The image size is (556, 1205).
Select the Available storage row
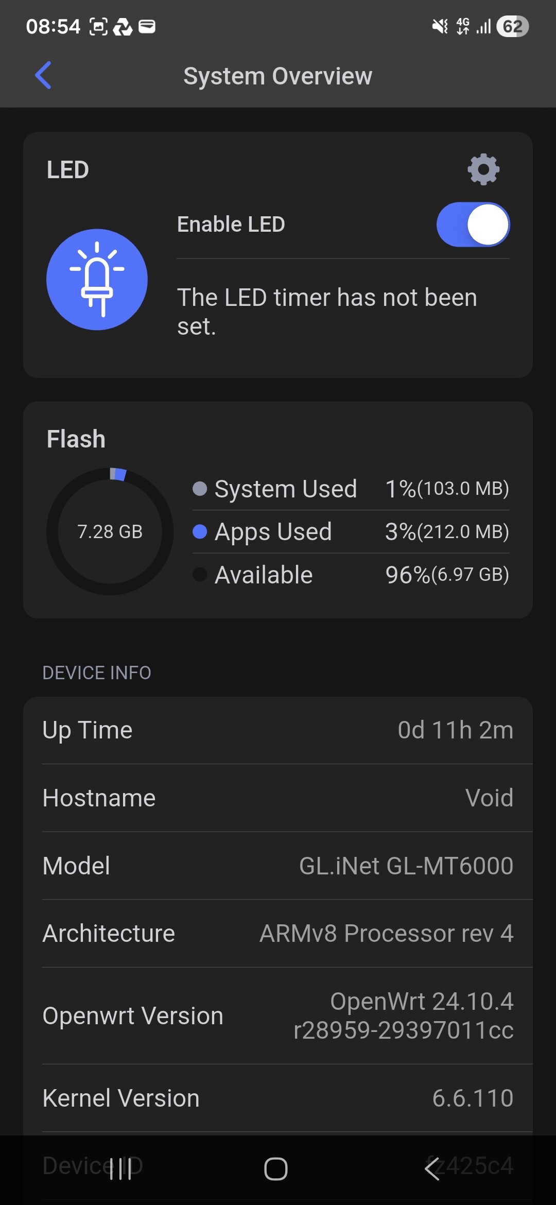[x=351, y=575]
